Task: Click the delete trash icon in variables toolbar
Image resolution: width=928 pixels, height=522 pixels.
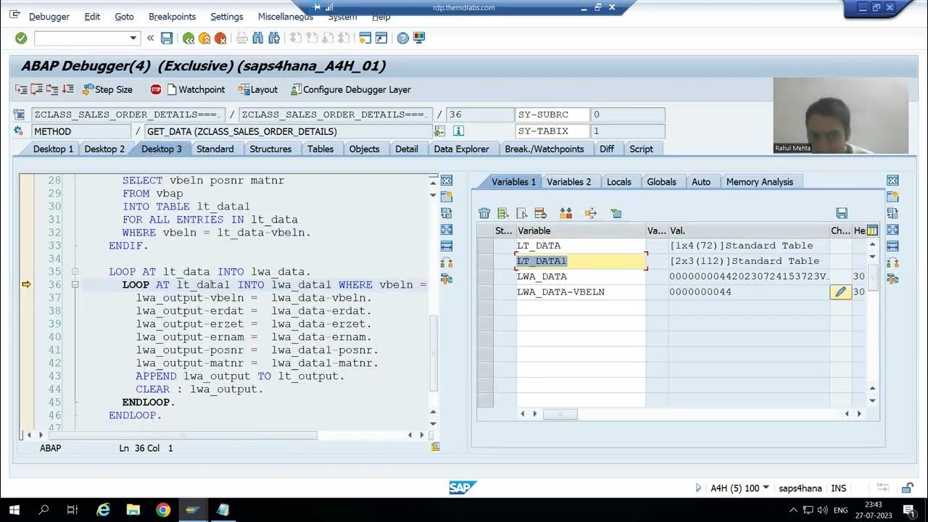Action: [484, 213]
